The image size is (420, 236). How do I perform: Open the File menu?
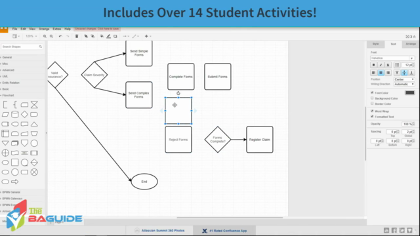(14, 29)
